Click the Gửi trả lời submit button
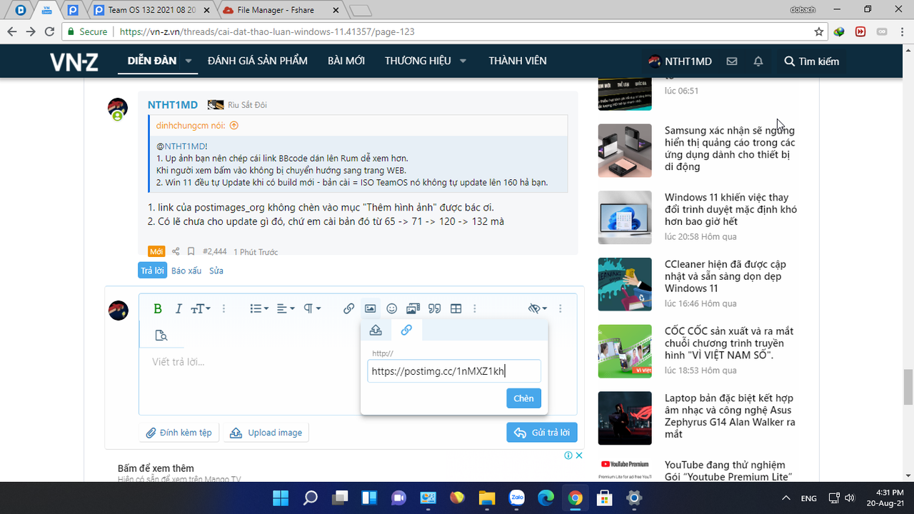Screen dimensions: 914x514 pyautogui.click(x=542, y=433)
